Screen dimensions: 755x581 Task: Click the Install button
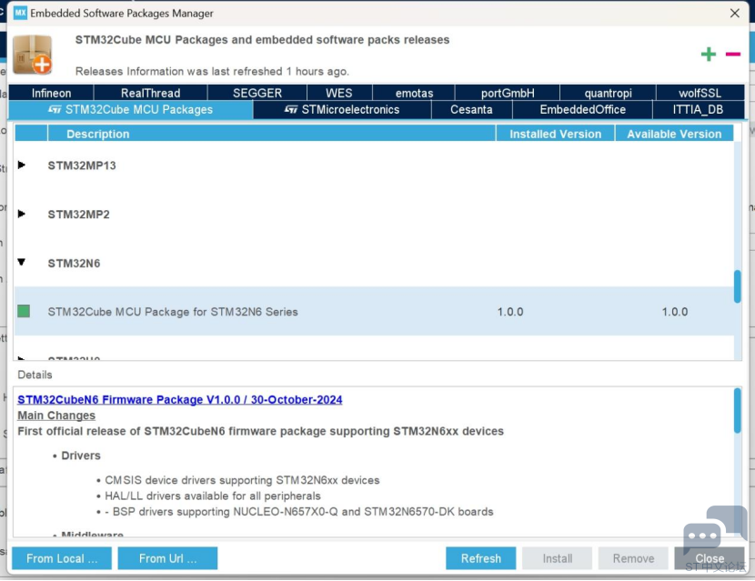coord(557,558)
